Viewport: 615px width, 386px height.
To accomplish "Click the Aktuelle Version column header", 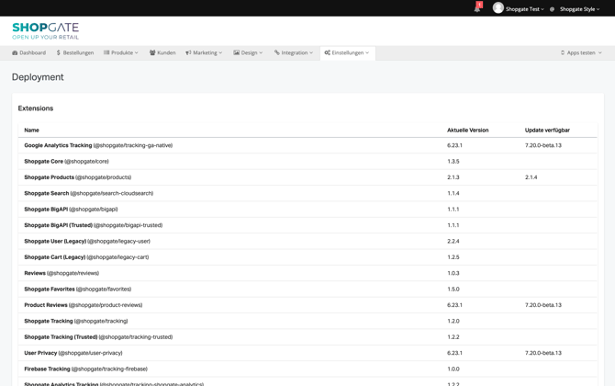I will (467, 130).
